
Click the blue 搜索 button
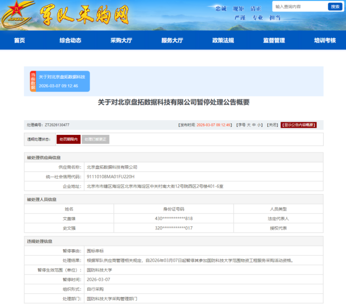point(335,6)
